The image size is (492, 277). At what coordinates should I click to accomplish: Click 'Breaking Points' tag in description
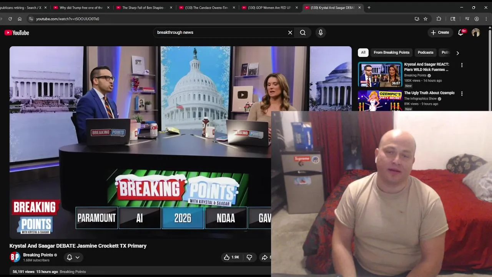click(x=73, y=272)
